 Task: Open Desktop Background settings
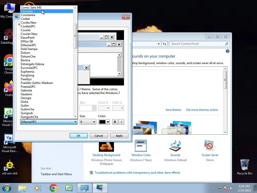tap(106, 155)
